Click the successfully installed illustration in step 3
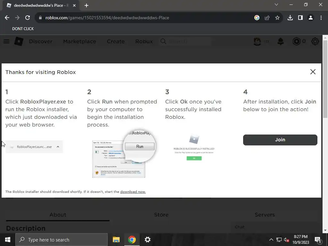The image size is (328, 246). (x=194, y=147)
